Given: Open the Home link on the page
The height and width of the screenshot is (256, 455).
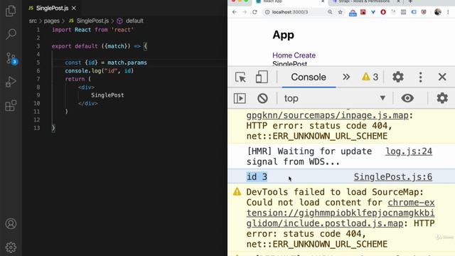Looking at the screenshot, I should point(282,55).
